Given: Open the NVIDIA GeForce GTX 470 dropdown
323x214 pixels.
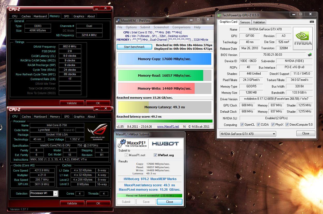Looking at the screenshot, I should (248, 134).
